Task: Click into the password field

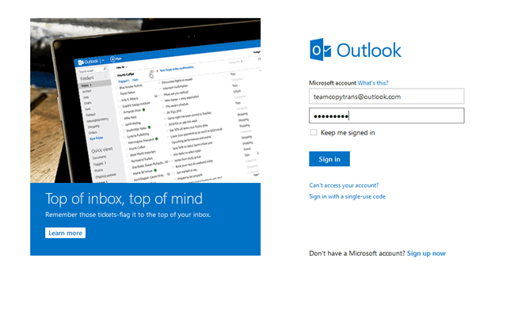Action: (x=386, y=116)
